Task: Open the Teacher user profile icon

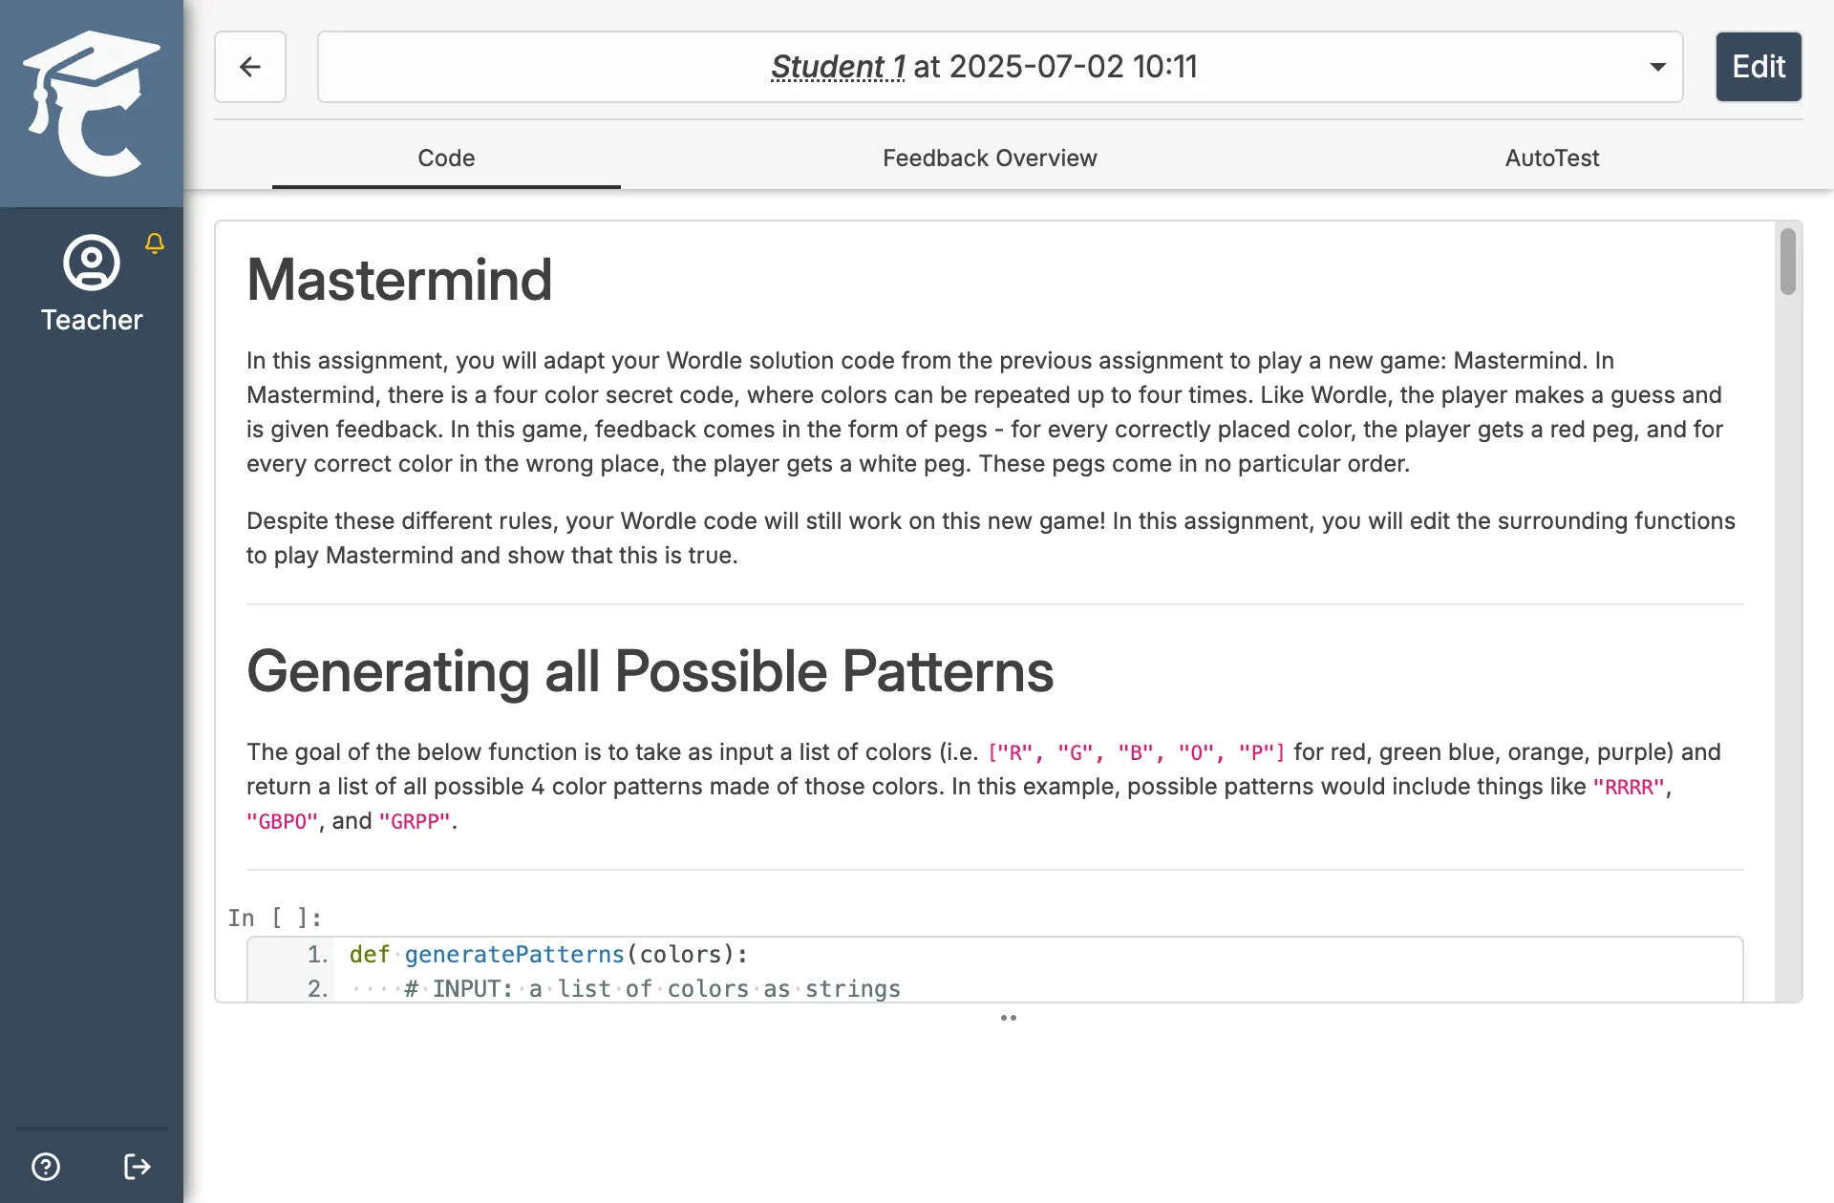Action: (92, 263)
